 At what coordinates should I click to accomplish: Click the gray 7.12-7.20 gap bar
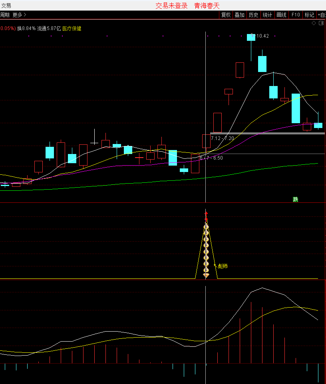pos(267,133)
